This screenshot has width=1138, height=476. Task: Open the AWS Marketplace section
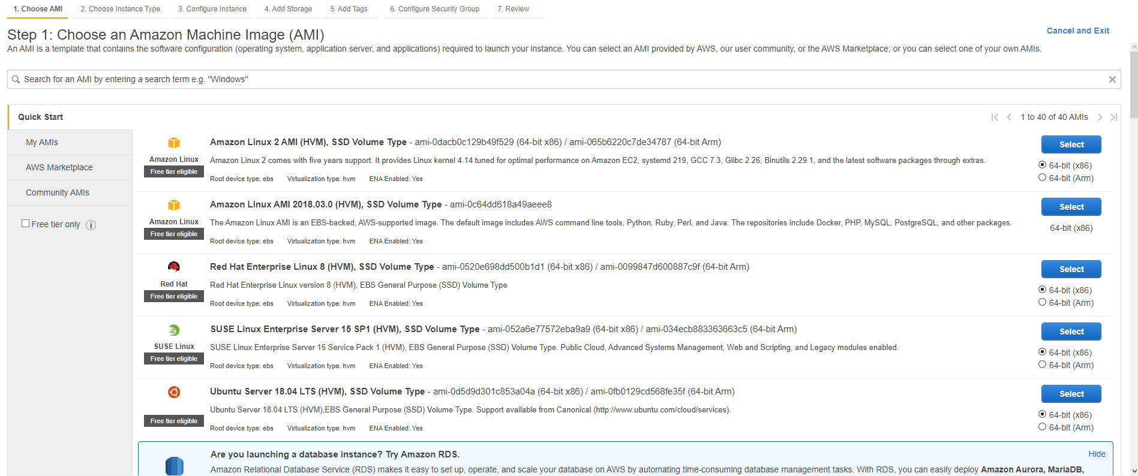[59, 167]
